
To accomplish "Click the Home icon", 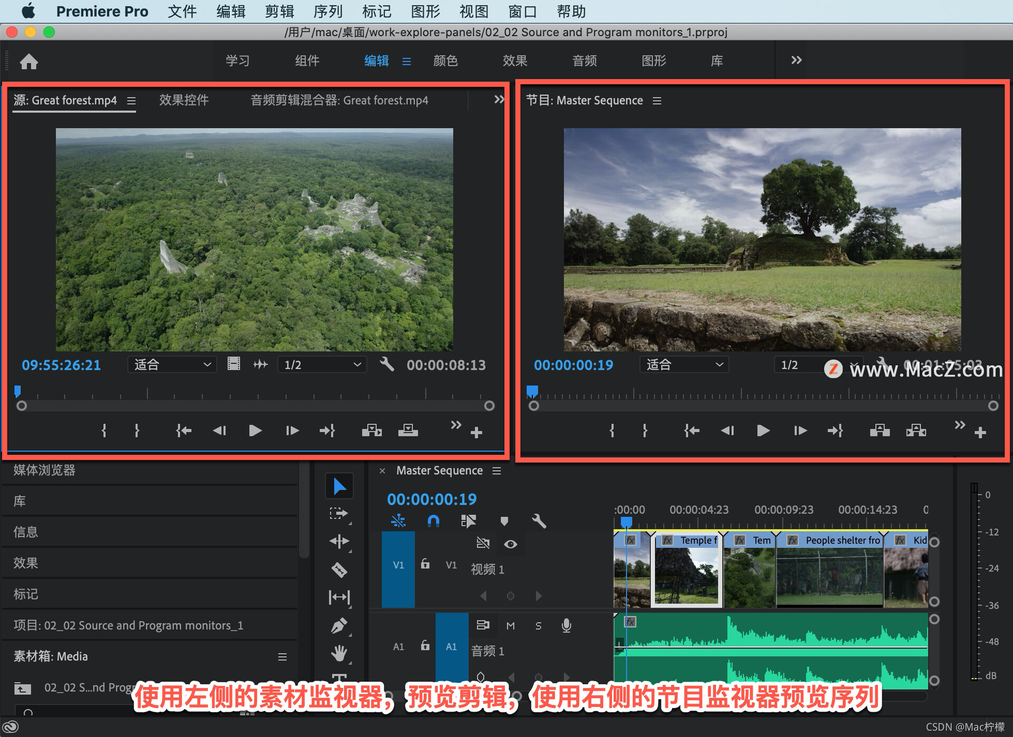I will (29, 62).
